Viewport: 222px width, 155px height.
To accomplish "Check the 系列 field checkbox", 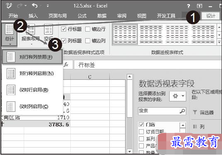I will point(141,139).
